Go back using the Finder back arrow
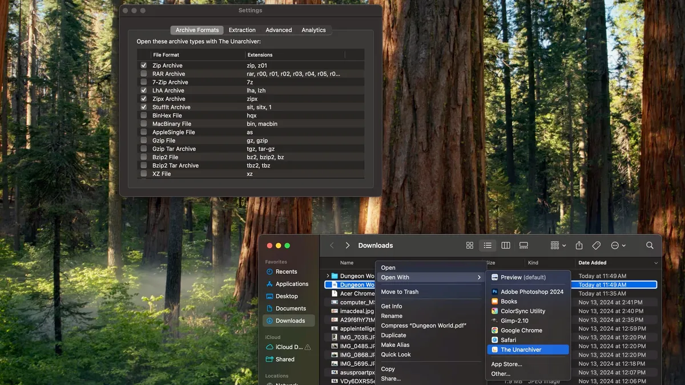This screenshot has height=385, width=685. (332, 245)
